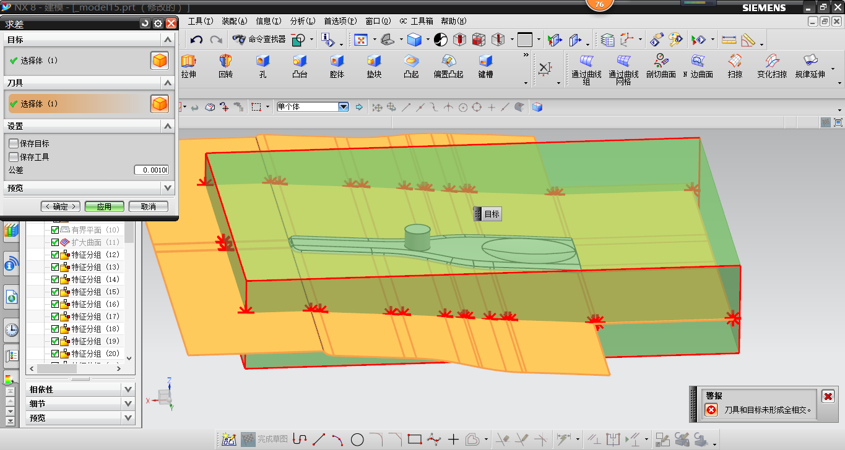The height and width of the screenshot is (450, 845).
Task: Uncheck 特征分组 (14) checkbox
Action: pyautogui.click(x=55, y=279)
